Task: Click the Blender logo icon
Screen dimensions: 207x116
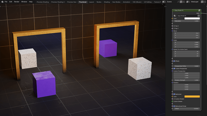Action: pos(2,2)
